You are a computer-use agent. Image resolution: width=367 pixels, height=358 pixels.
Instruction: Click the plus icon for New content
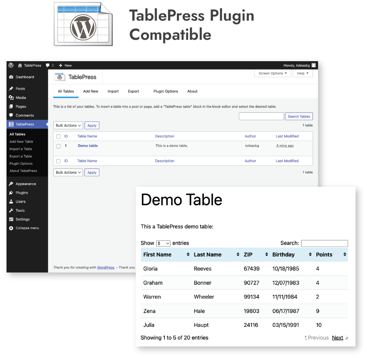point(60,65)
